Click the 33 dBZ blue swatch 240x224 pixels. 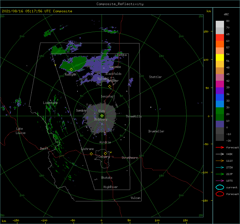(220, 104)
